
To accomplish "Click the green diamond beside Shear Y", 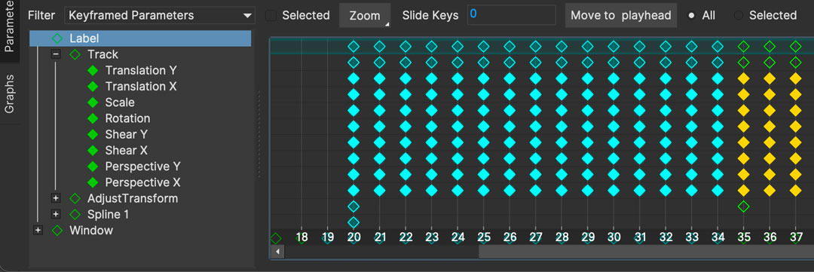I will click(x=93, y=134).
